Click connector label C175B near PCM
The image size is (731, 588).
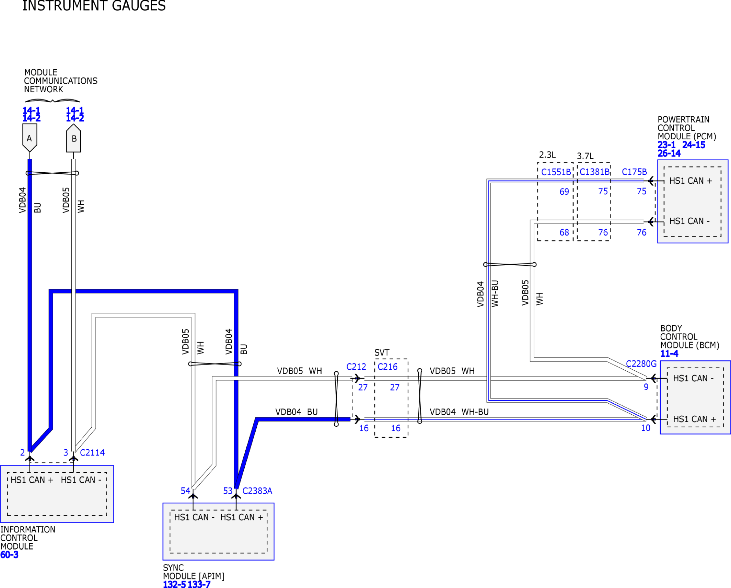[x=634, y=172]
